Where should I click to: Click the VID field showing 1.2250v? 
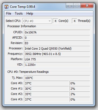click(57, 65)
